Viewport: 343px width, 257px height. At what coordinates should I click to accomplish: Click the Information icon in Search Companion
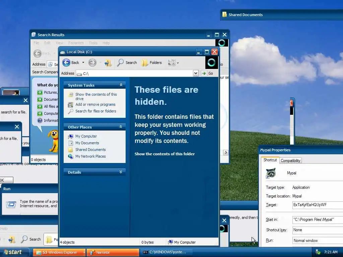40,120
